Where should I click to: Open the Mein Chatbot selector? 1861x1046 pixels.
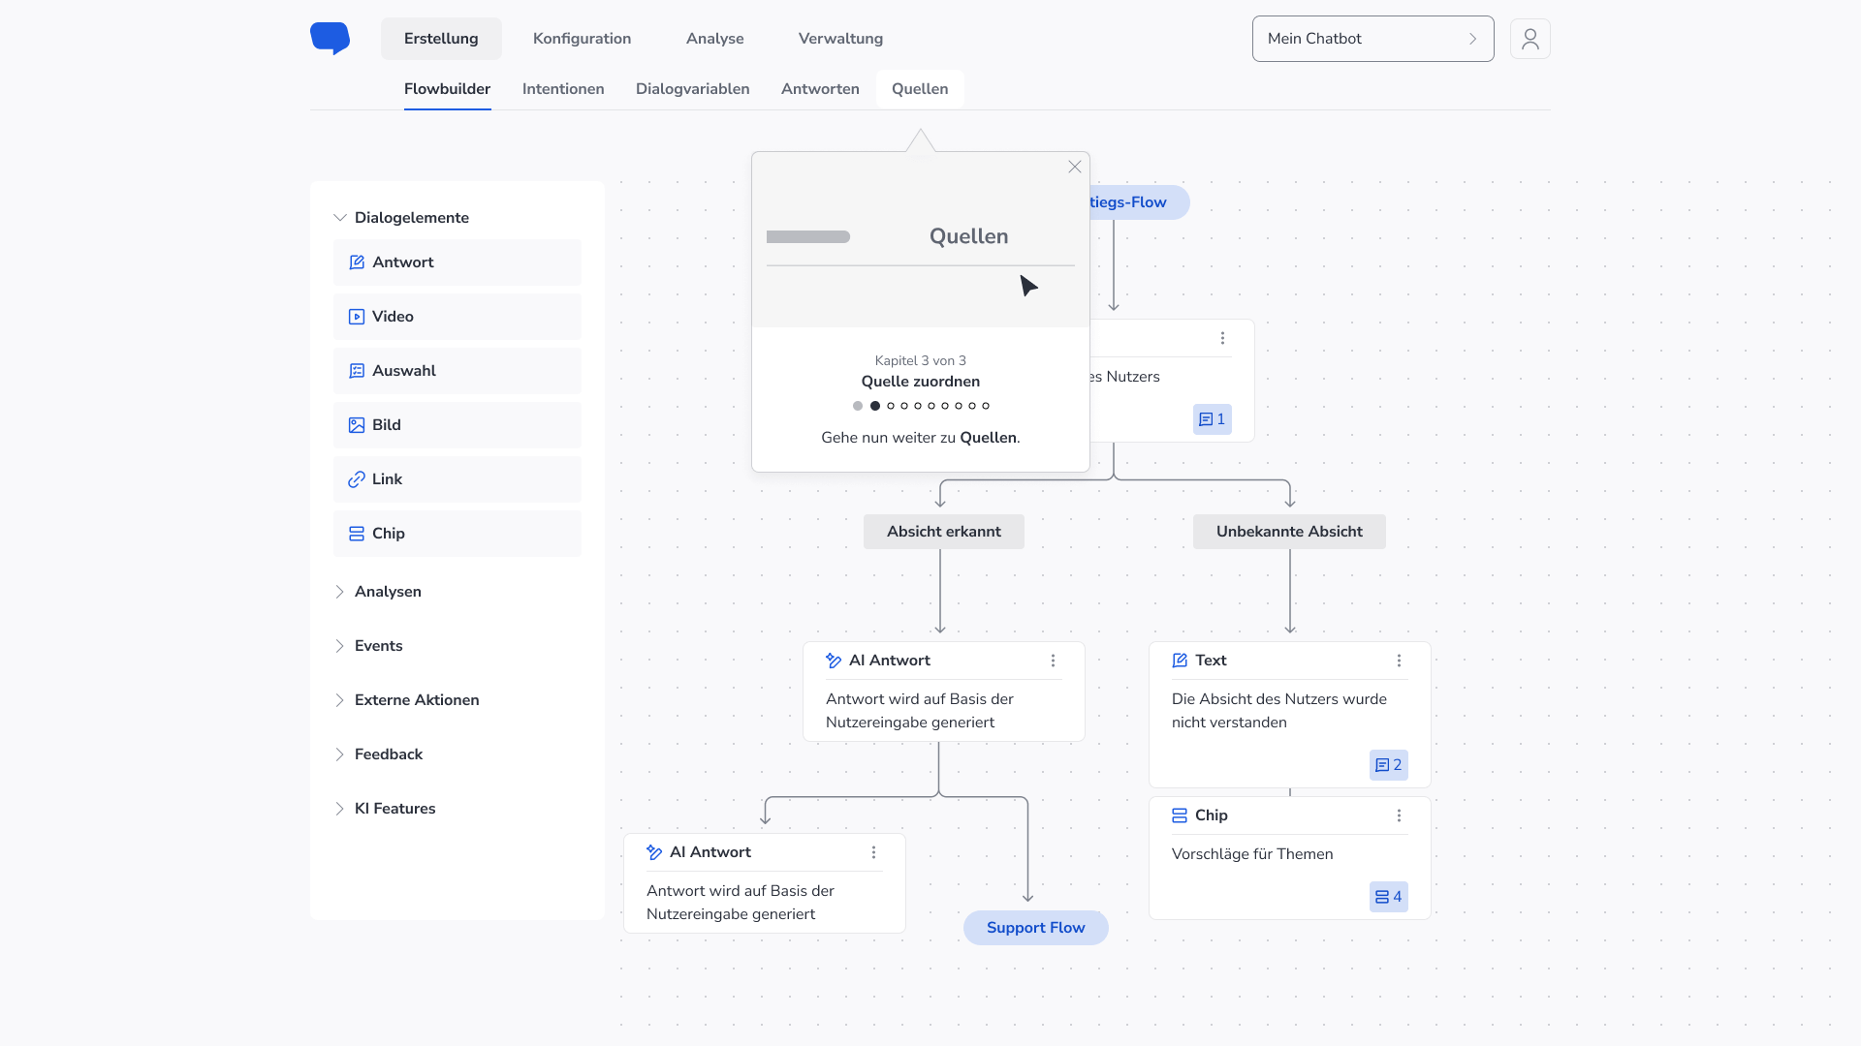[x=1372, y=39]
